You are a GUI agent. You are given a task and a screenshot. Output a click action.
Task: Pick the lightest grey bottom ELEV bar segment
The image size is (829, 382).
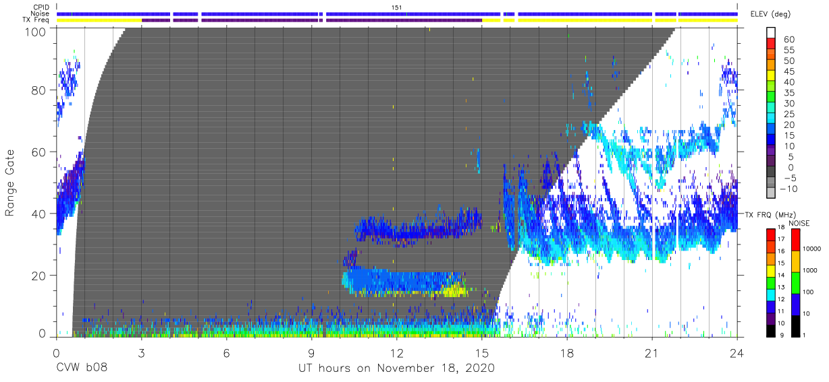pyautogui.click(x=772, y=193)
